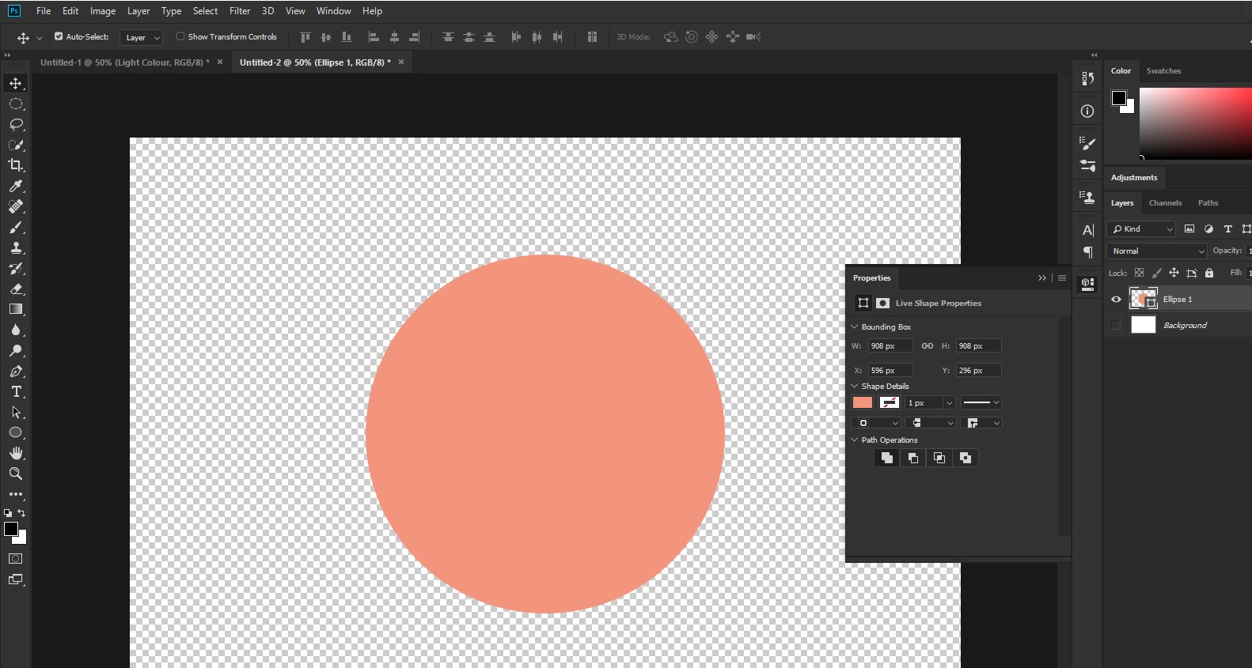Select the Pen tool
This screenshot has width=1252, height=668.
point(16,371)
